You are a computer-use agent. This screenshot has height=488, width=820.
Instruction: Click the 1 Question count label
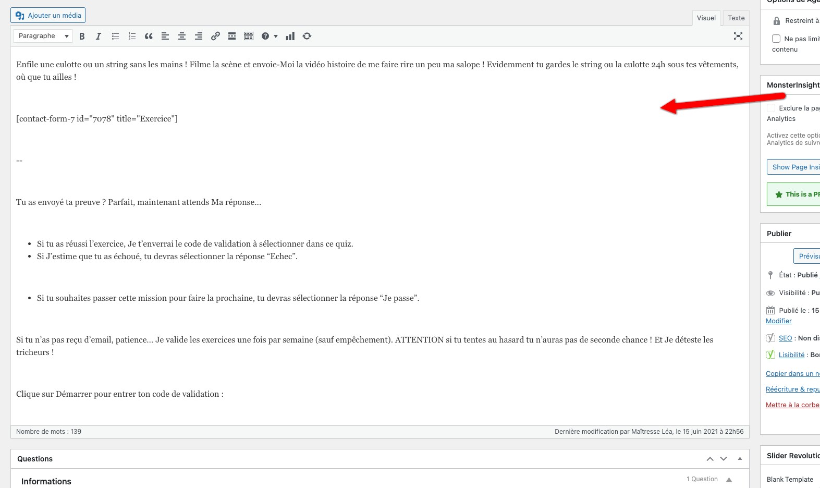point(702,479)
